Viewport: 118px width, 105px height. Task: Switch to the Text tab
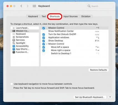point(44,16)
